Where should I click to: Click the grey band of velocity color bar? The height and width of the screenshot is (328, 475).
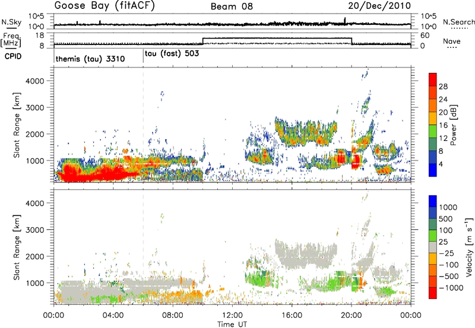pyautogui.click(x=433, y=247)
